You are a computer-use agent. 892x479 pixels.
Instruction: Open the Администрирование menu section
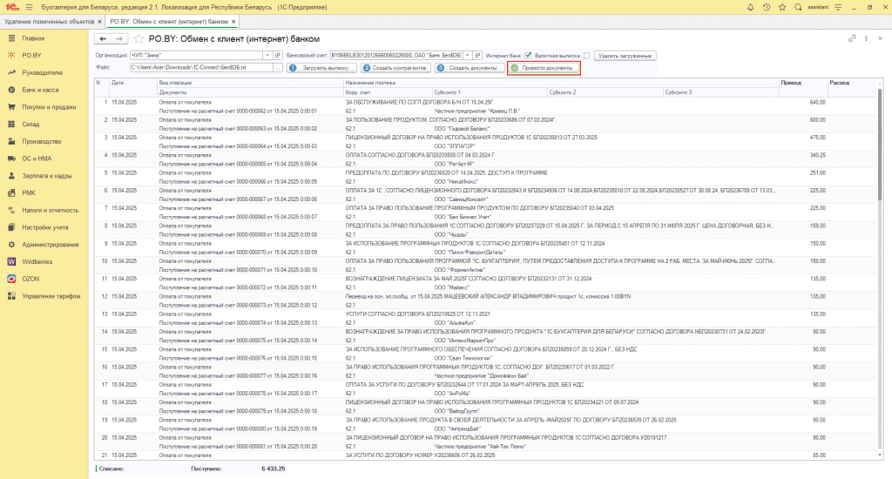pyautogui.click(x=50, y=244)
